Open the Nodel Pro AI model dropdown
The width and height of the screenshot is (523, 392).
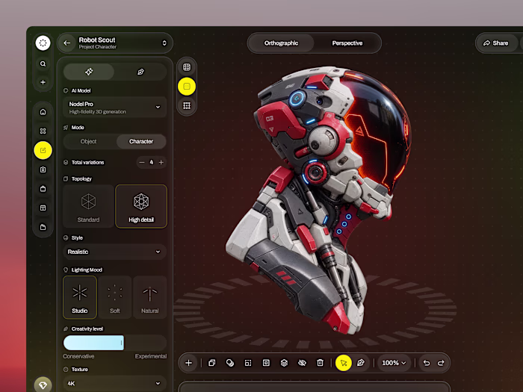pos(115,108)
